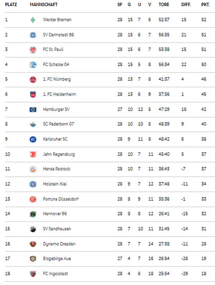The image size is (215, 285).
Task: Click the Hamburger SV diamond logo
Action: tap(33, 110)
